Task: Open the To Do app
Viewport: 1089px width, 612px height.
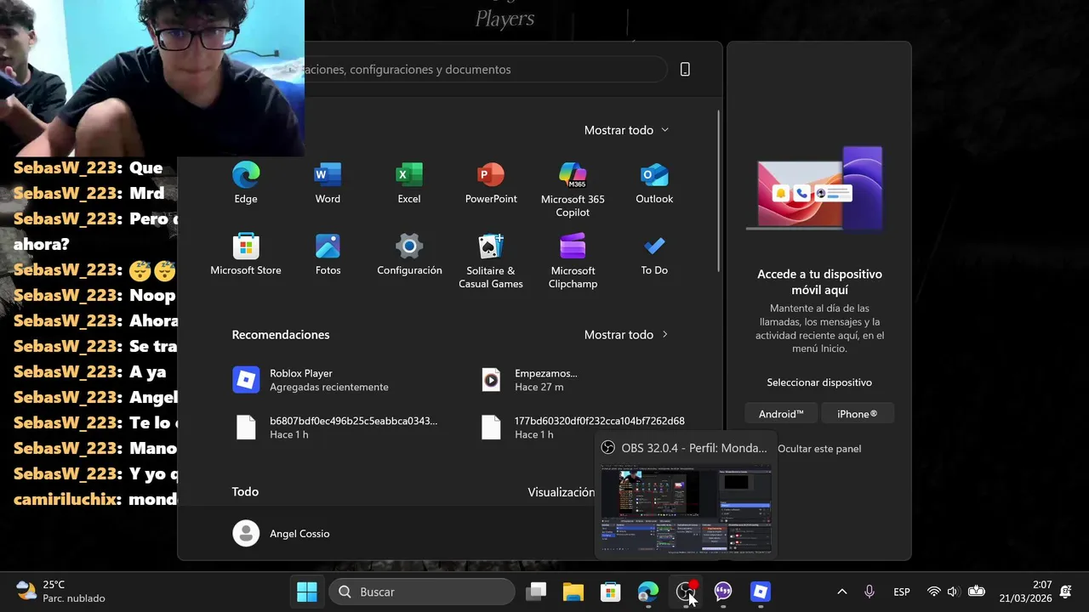Action: click(x=654, y=254)
